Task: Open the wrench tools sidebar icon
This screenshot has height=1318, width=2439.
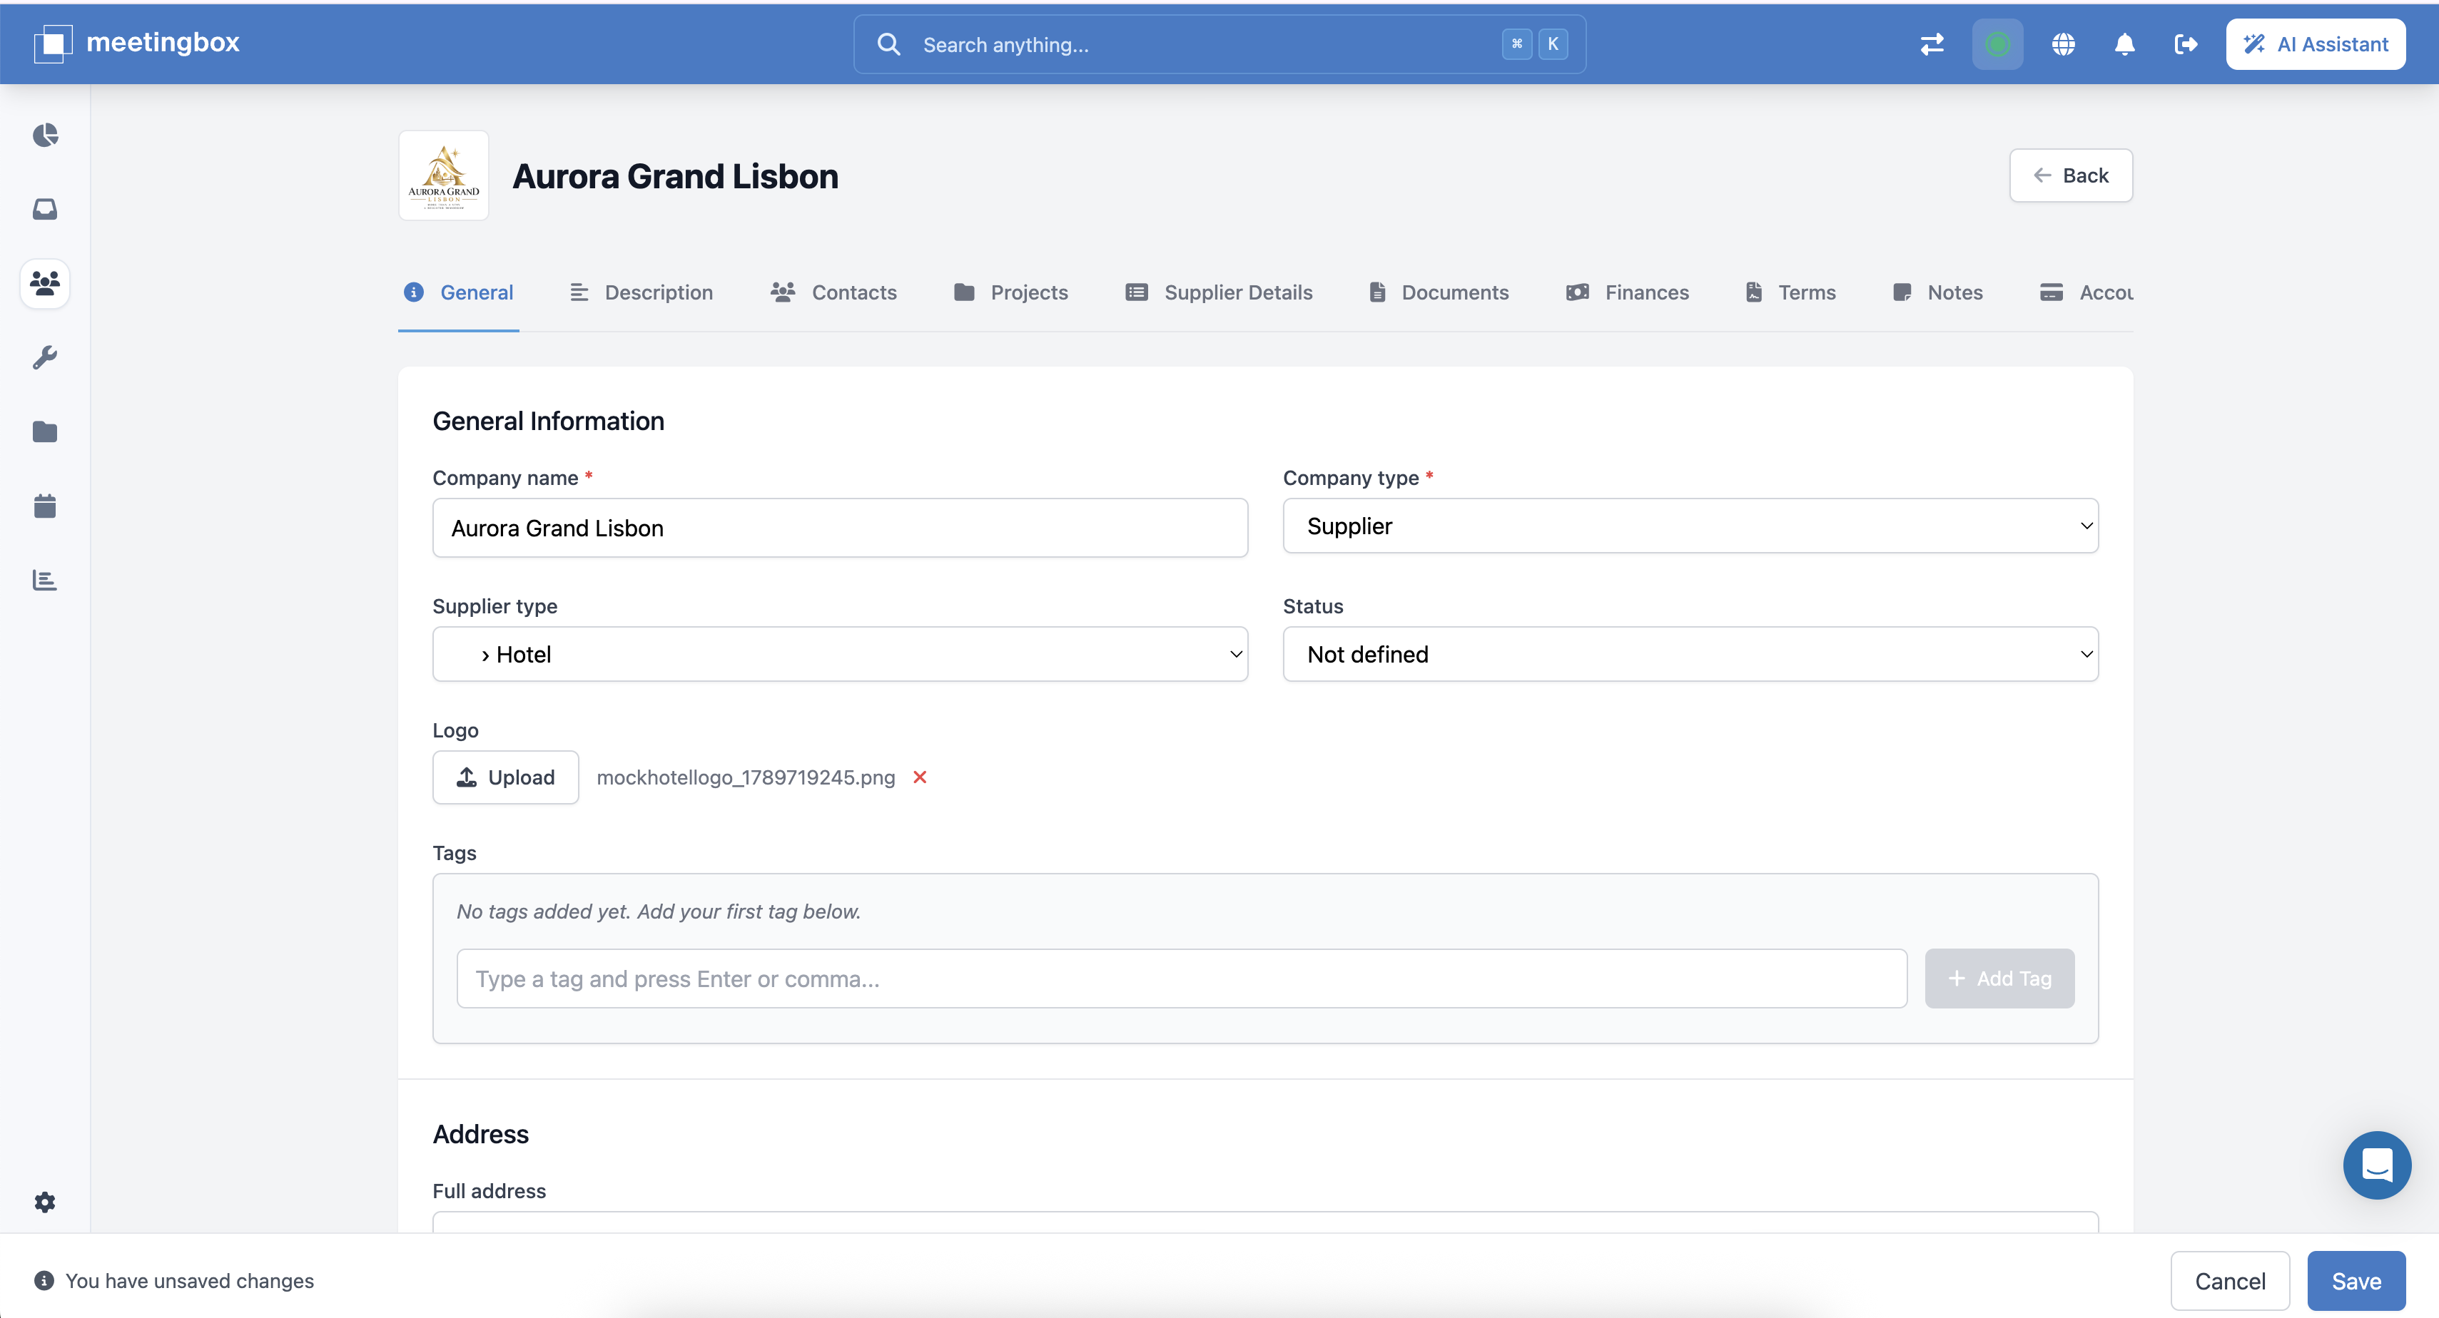Action: click(44, 357)
